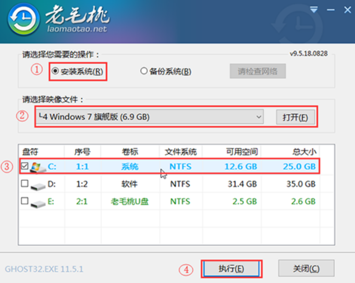Check the D: drive checkbox
This screenshot has height=283, width=355.
pos(25,184)
